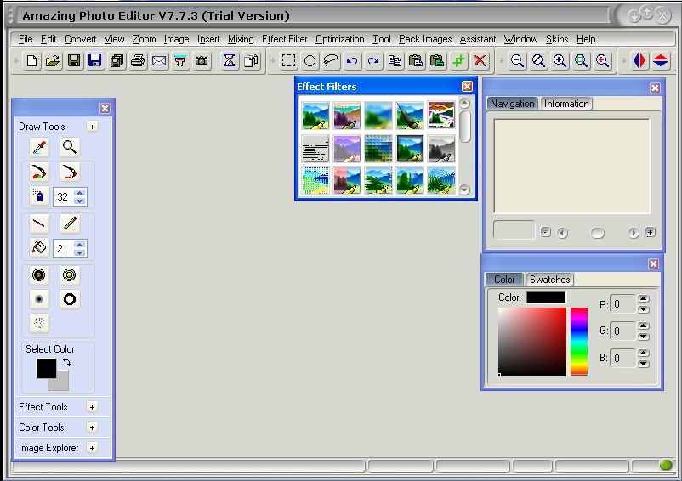Open the Pack Images menu
The height and width of the screenshot is (481, 682).
(x=425, y=39)
